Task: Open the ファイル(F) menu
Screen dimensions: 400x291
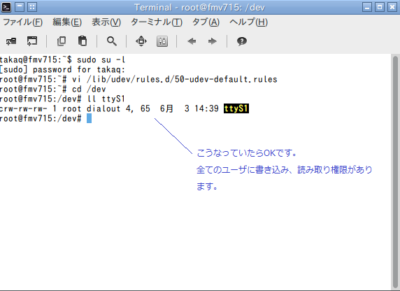Action: (22, 22)
